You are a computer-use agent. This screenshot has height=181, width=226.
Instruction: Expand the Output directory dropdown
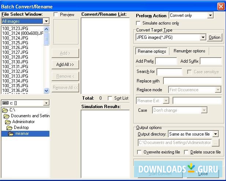pos(215,134)
